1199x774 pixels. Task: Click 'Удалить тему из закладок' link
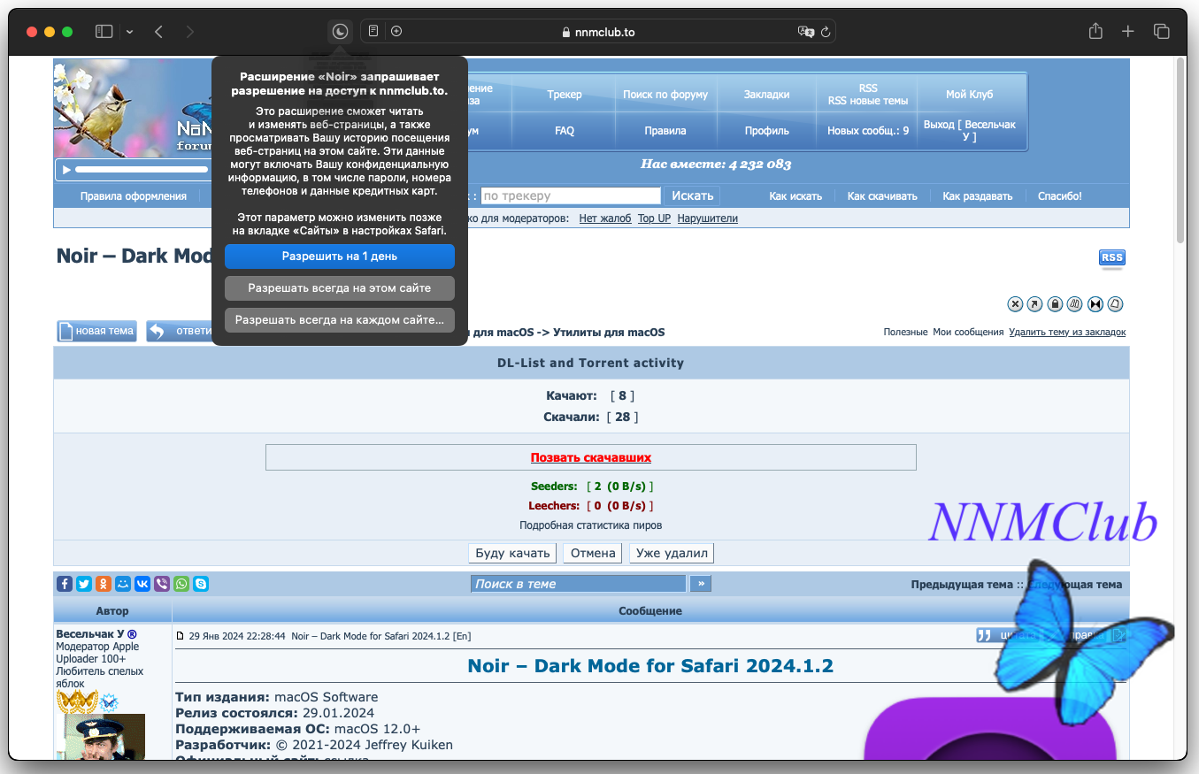click(1067, 333)
